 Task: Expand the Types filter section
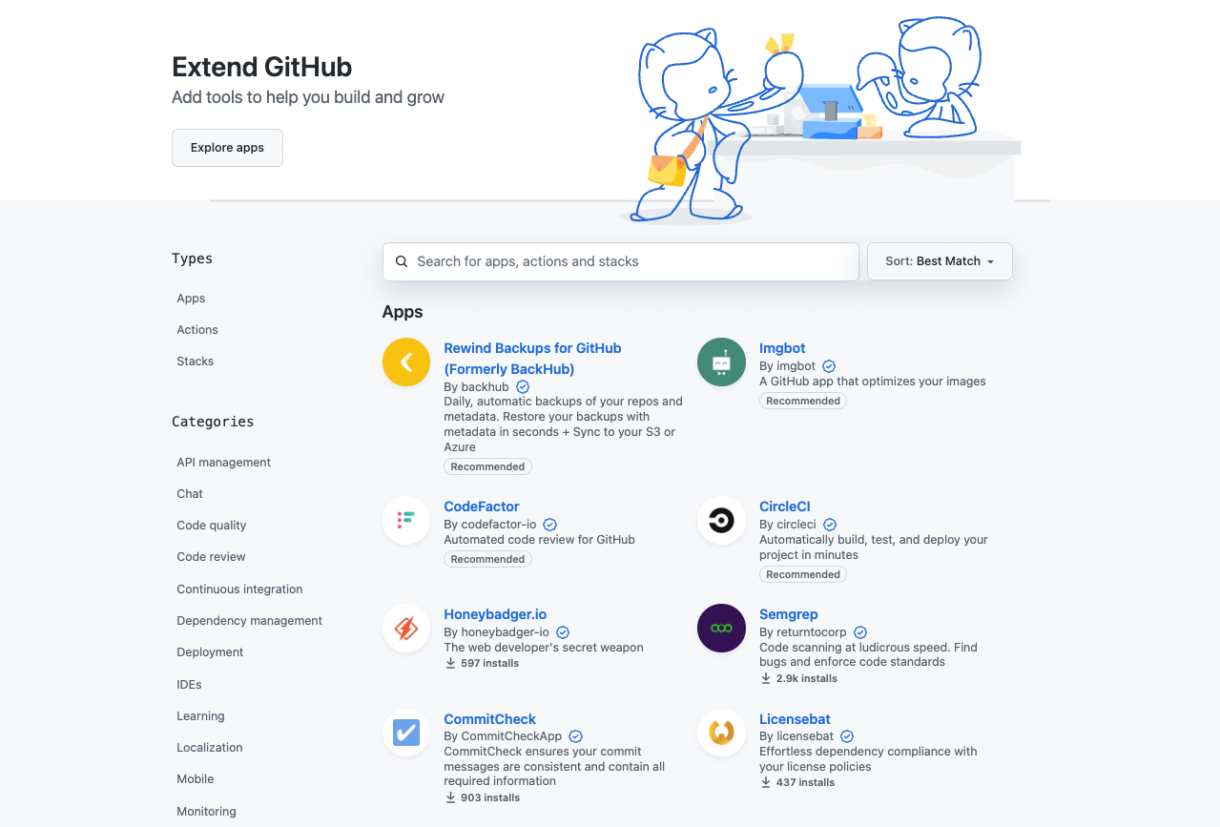coord(192,258)
